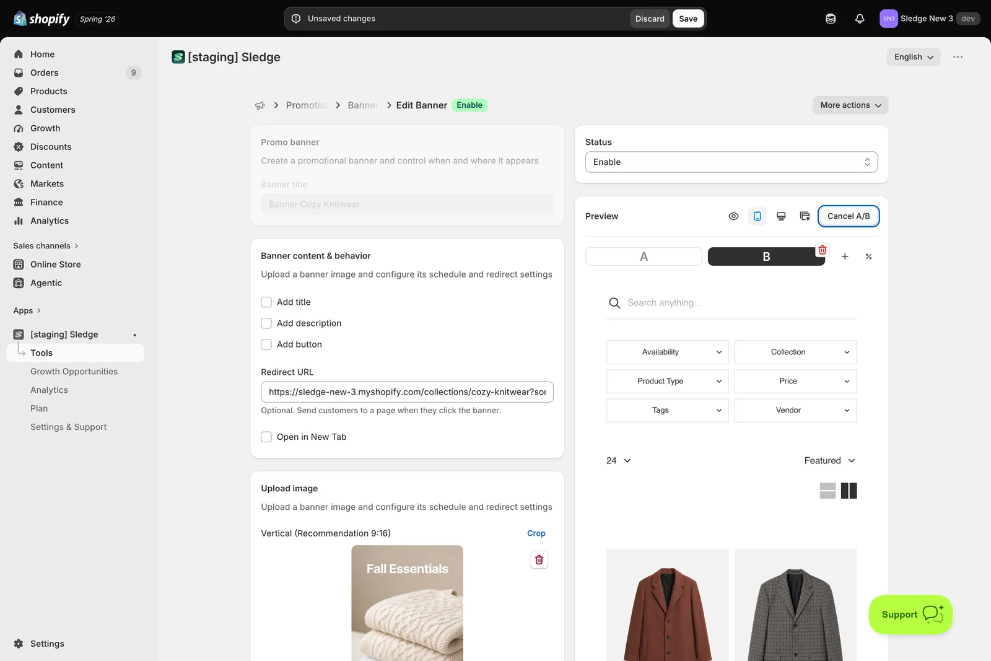Screen dimensions: 991x661
Task: Enable Open in New Tab checkbox
Action: [x=266, y=437]
